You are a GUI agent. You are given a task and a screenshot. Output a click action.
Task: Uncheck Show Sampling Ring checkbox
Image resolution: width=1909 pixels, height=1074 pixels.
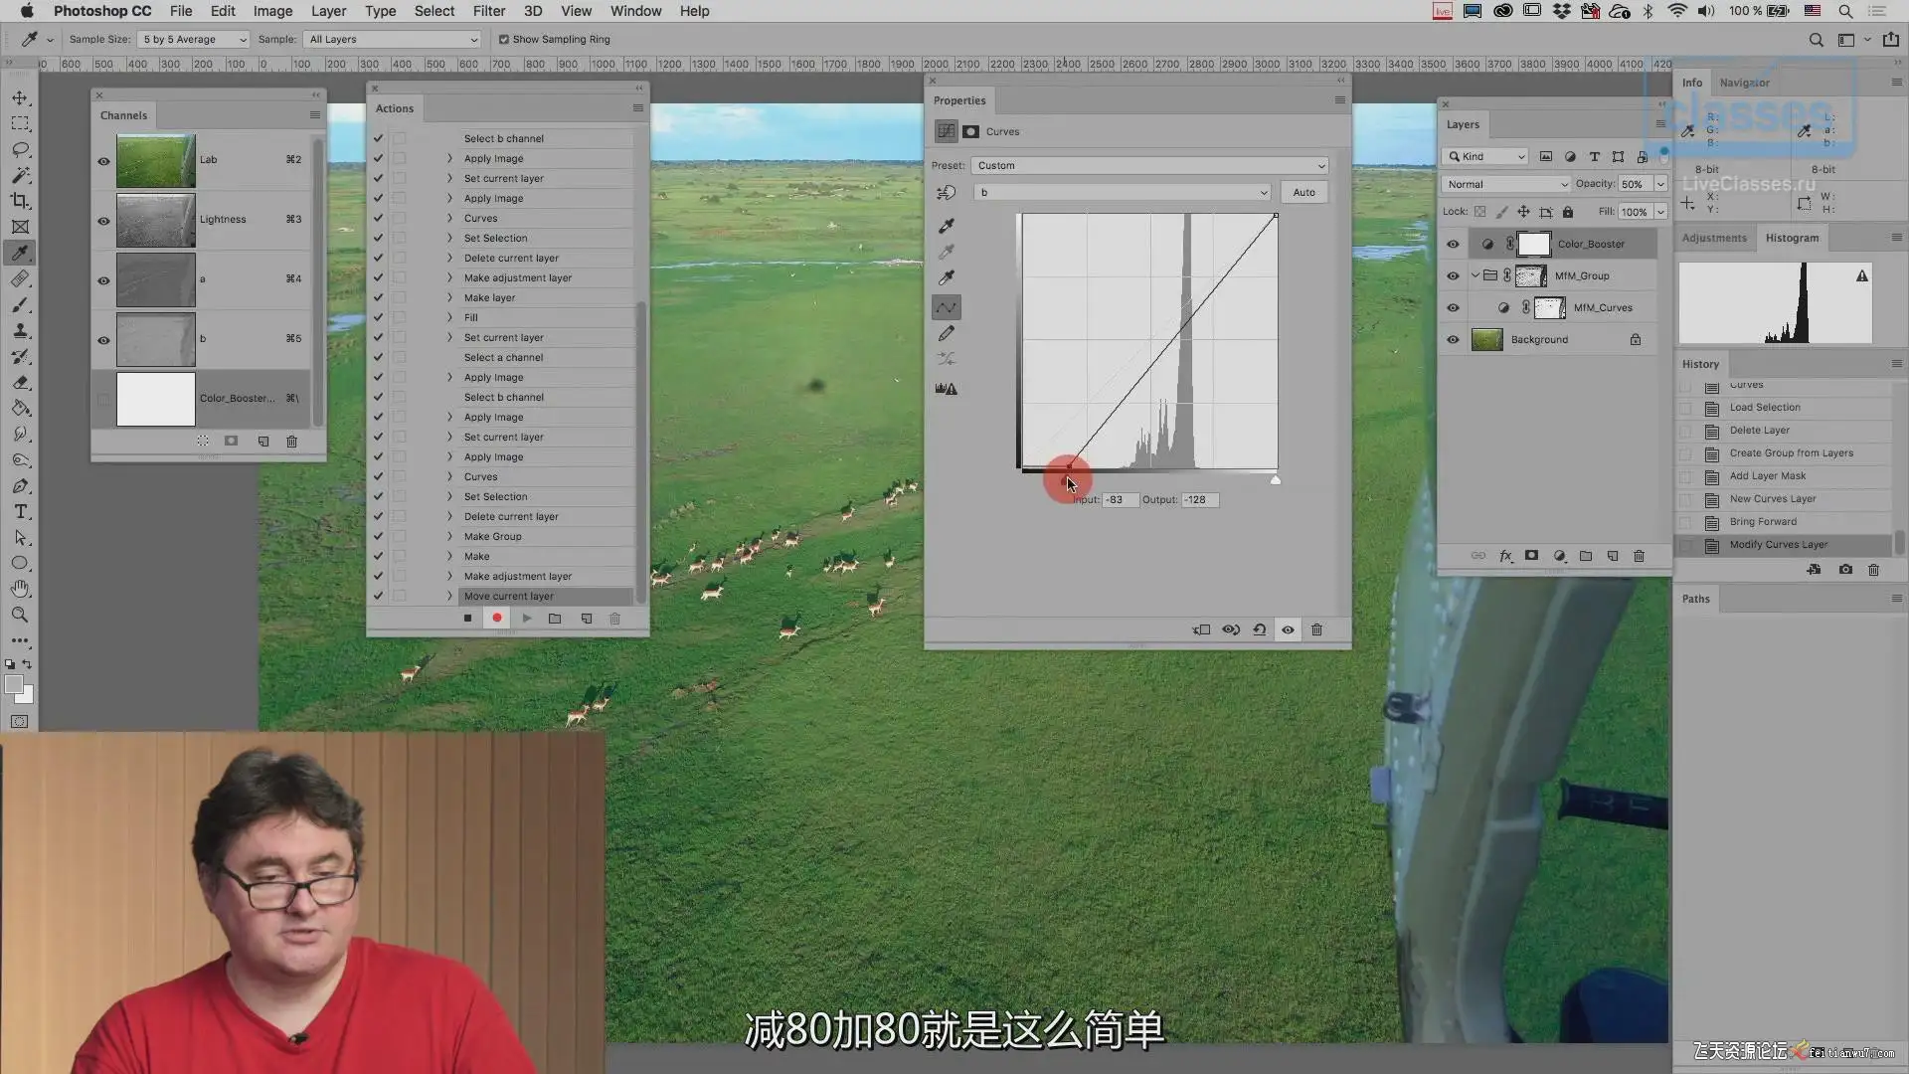(x=504, y=40)
